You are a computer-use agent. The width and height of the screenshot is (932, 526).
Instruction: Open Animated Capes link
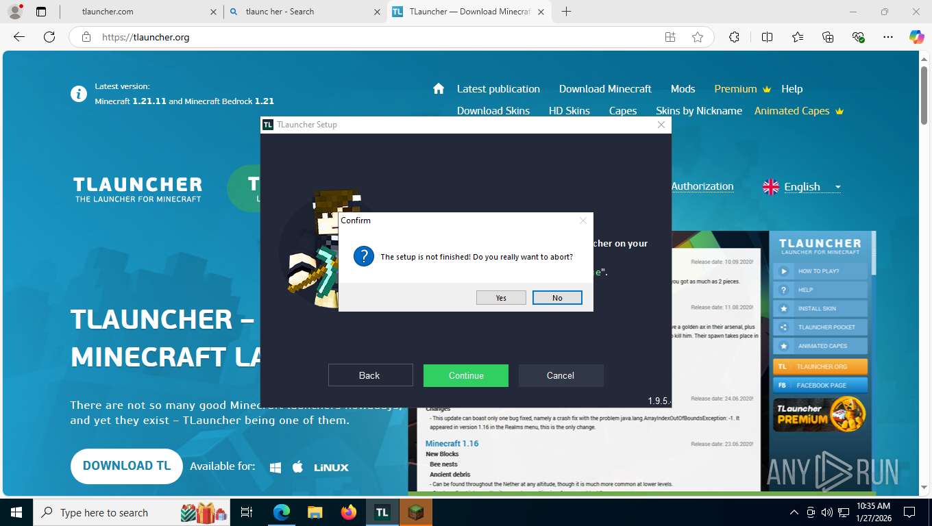[799, 111]
